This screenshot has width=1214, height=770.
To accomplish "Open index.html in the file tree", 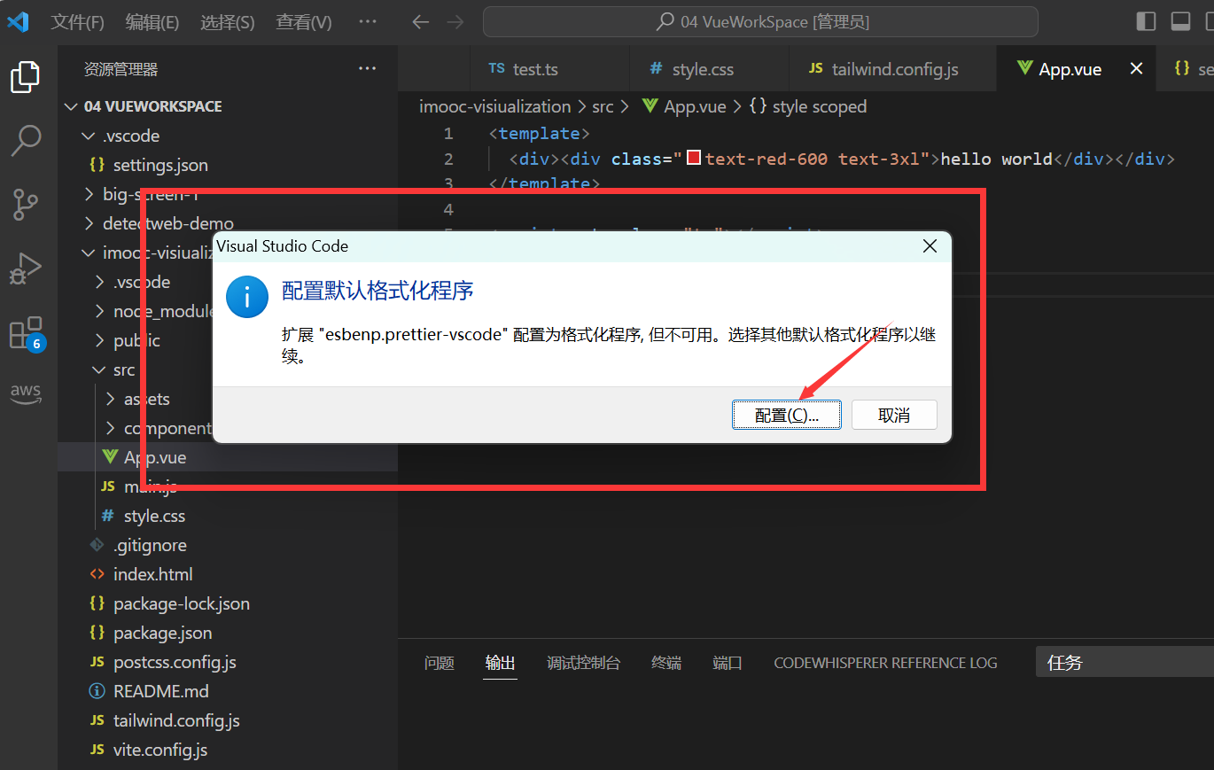I will [228, 574].
